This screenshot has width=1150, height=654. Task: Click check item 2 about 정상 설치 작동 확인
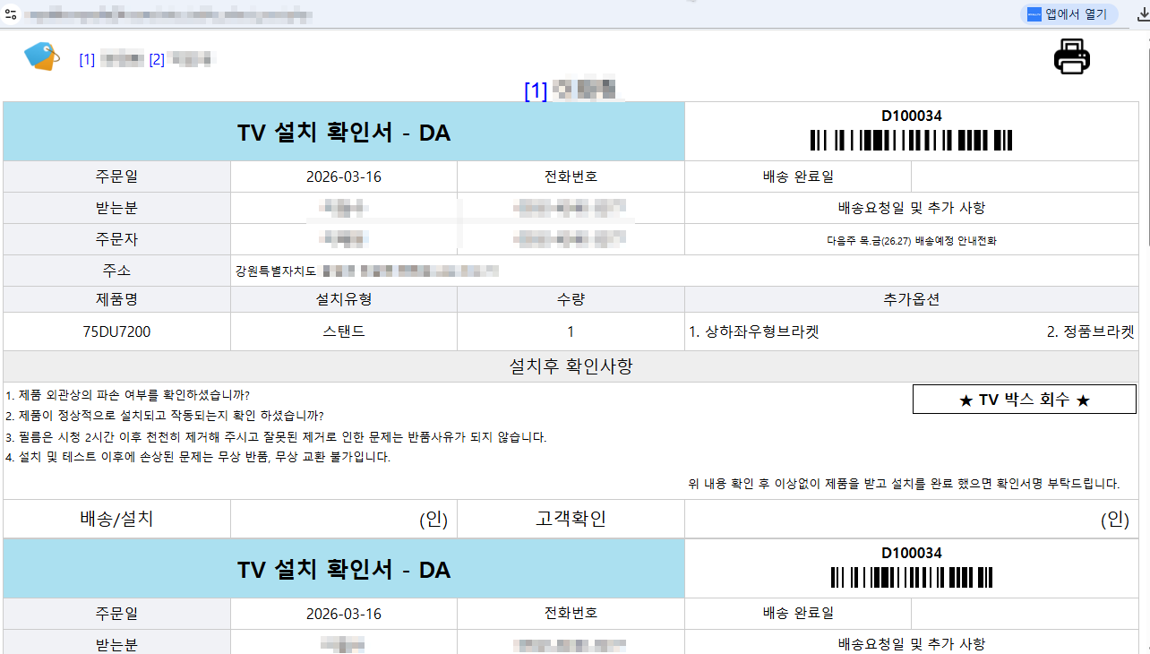coord(164,416)
